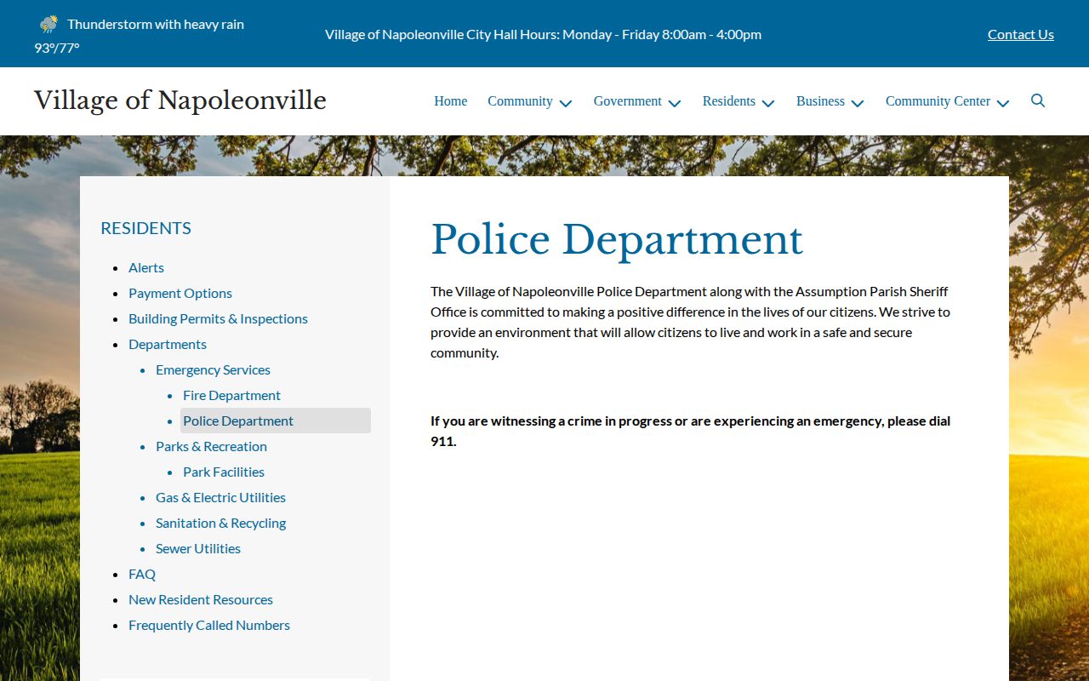
Task: Open the Park Facilities page
Action: point(224,472)
